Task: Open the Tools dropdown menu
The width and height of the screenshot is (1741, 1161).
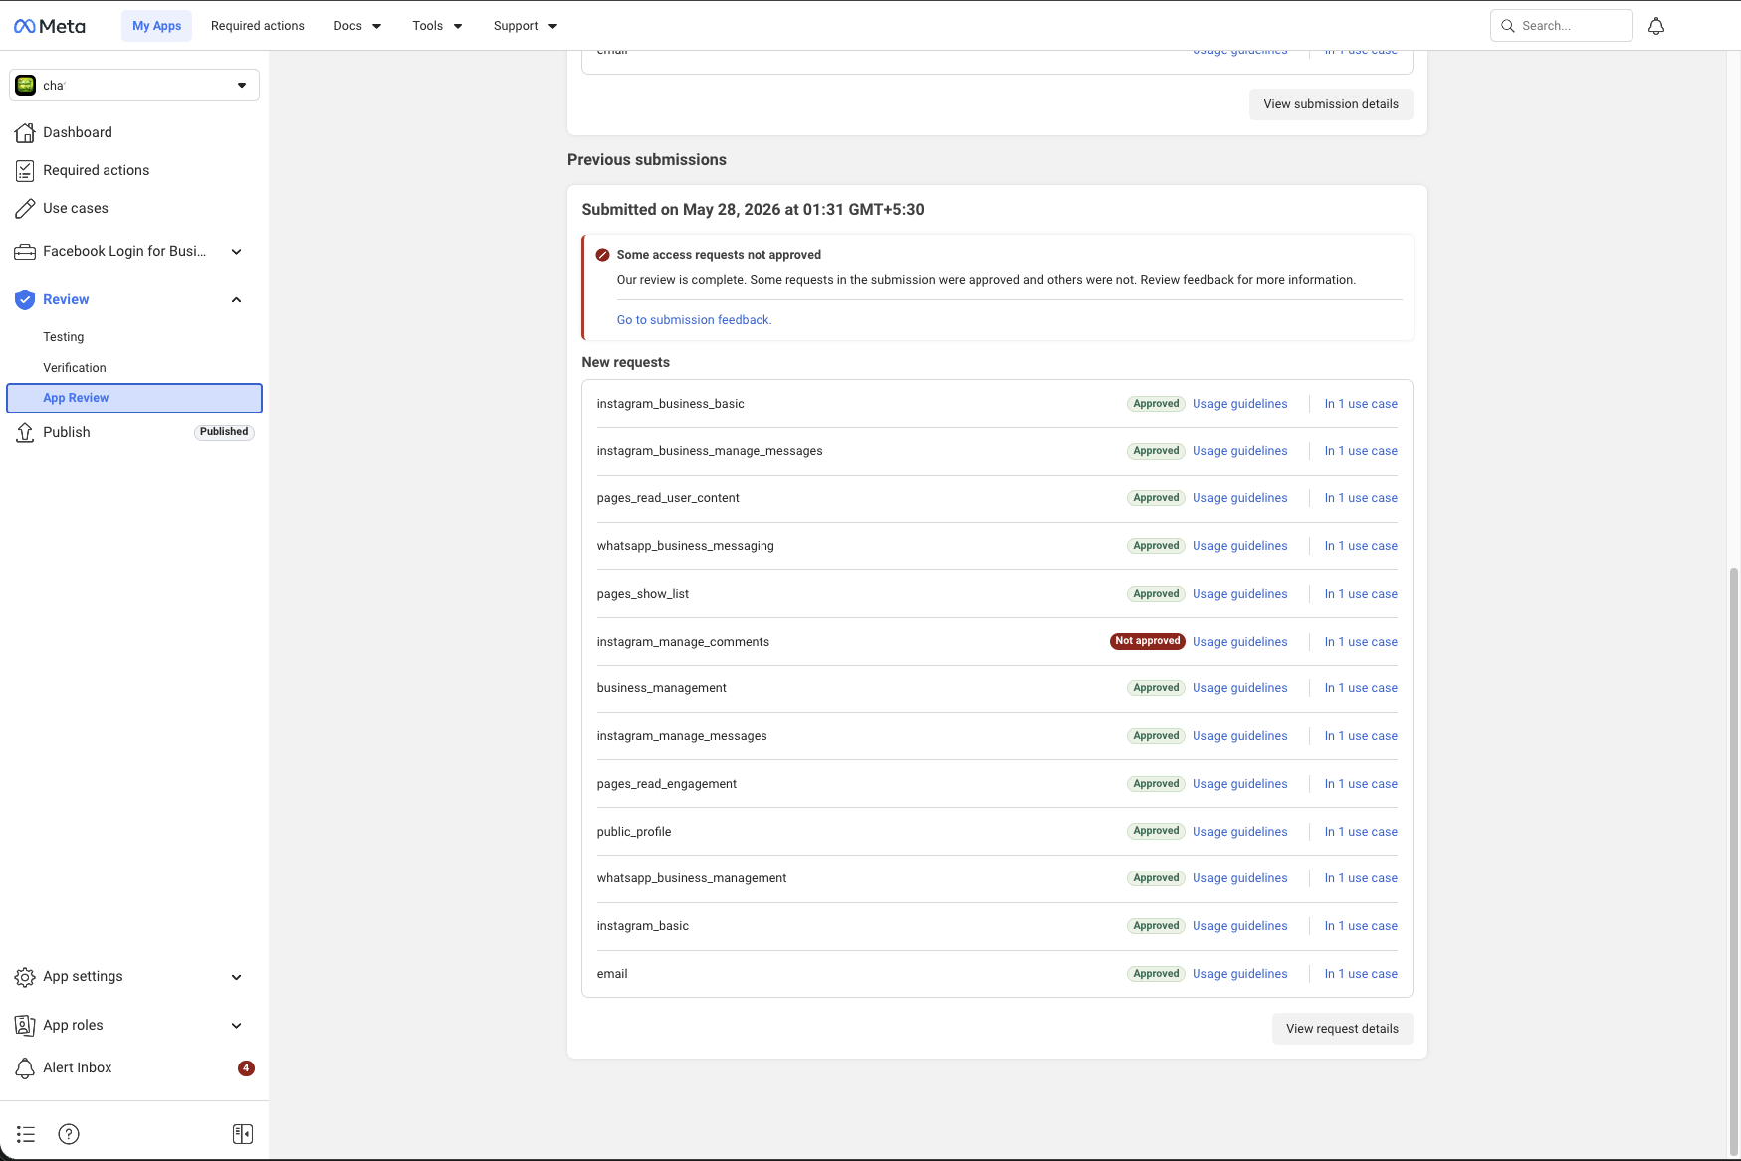Action: [x=437, y=26]
